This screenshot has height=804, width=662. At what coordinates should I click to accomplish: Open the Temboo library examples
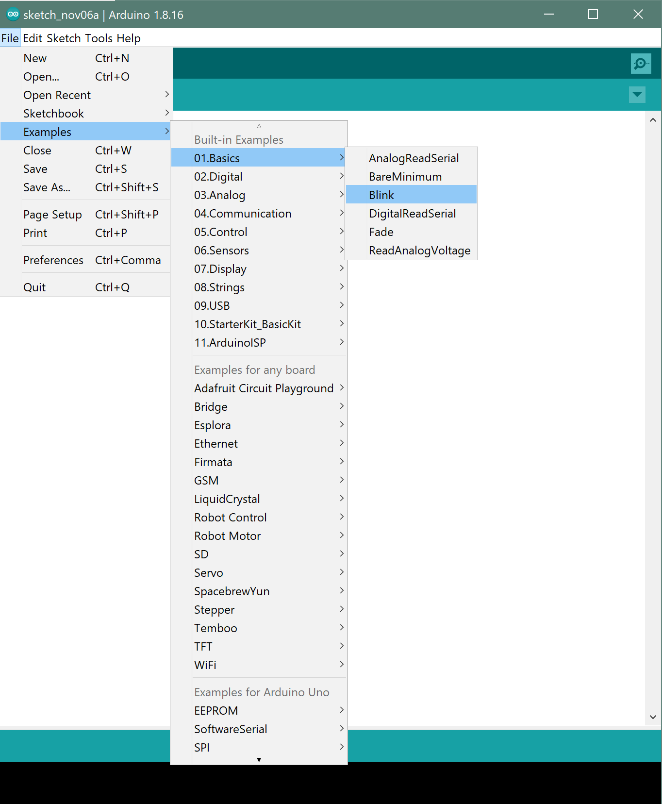click(x=259, y=628)
